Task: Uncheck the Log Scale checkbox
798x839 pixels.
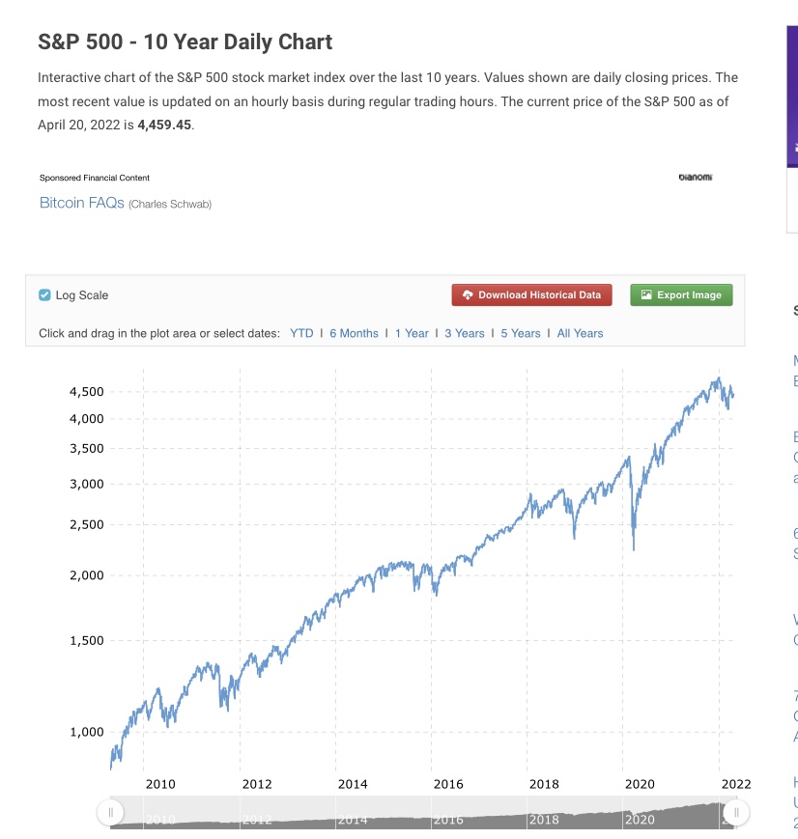Action: click(45, 295)
